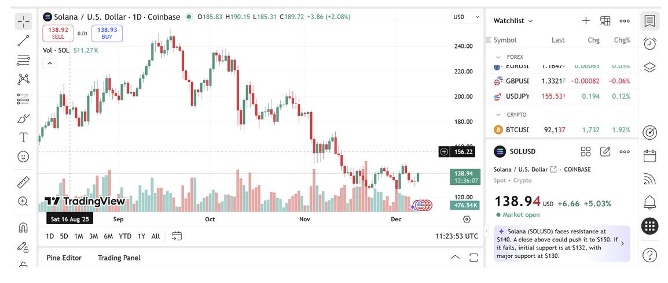Viewport: 668px width, 283px height.
Task: Open the USD currency dropdown
Action: pos(466,17)
